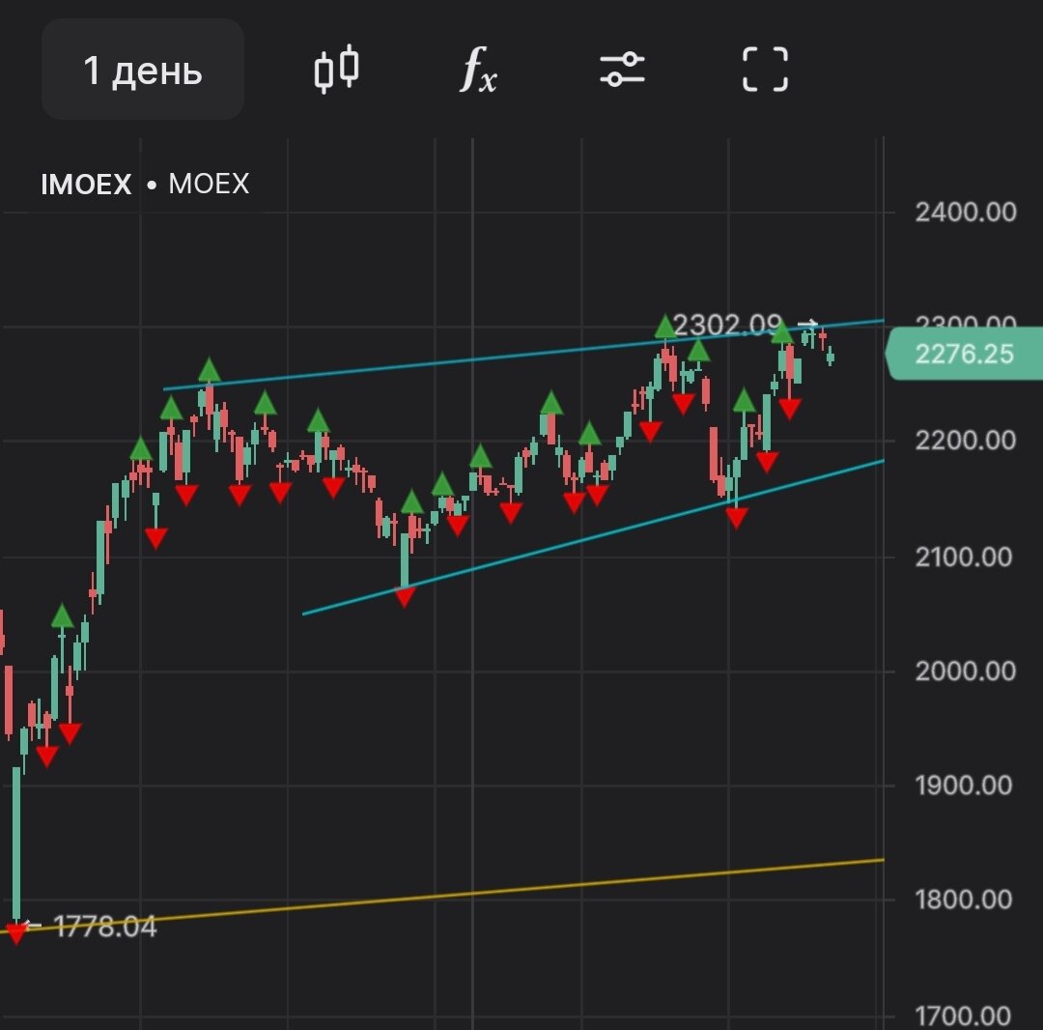
Task: Click red fractal marker at 1778.04 low
Action: (x=16, y=932)
